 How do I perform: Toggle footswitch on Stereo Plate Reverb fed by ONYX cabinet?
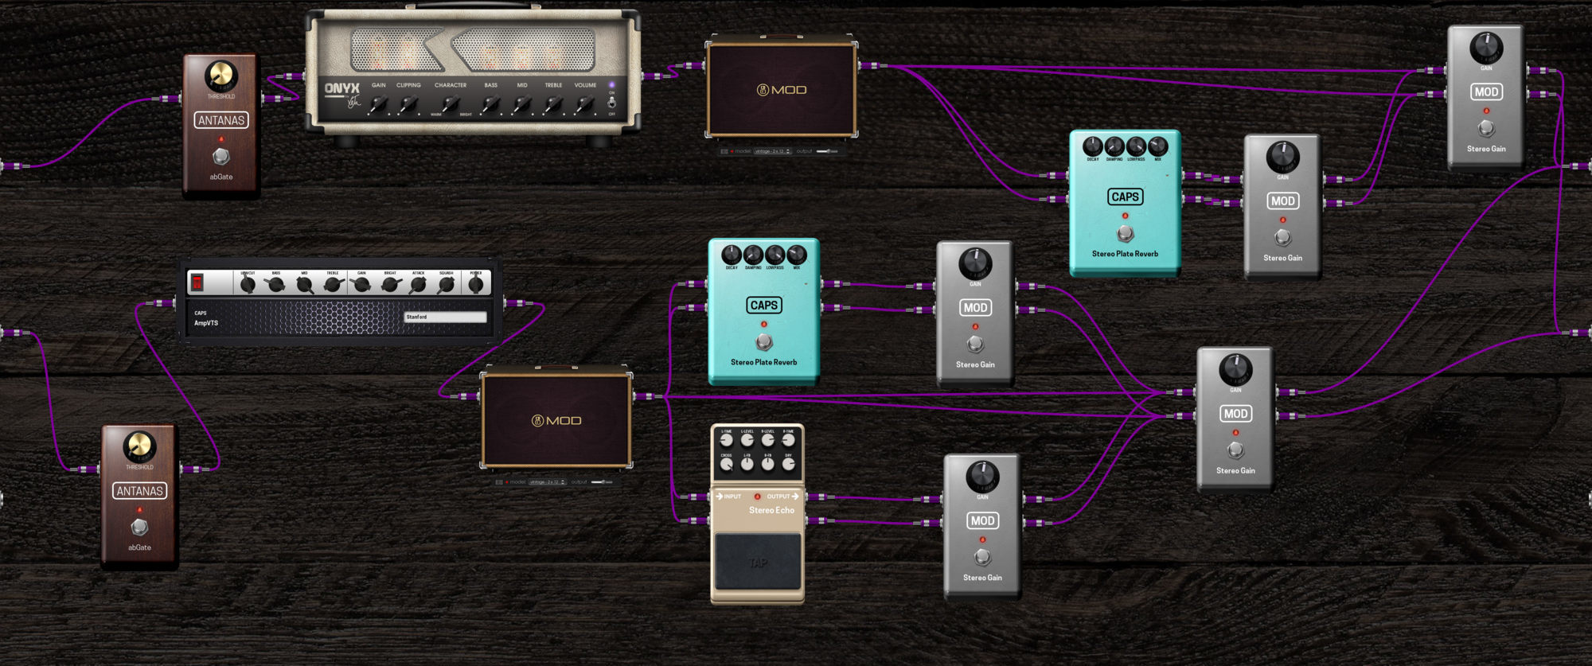pyautogui.click(x=1125, y=234)
